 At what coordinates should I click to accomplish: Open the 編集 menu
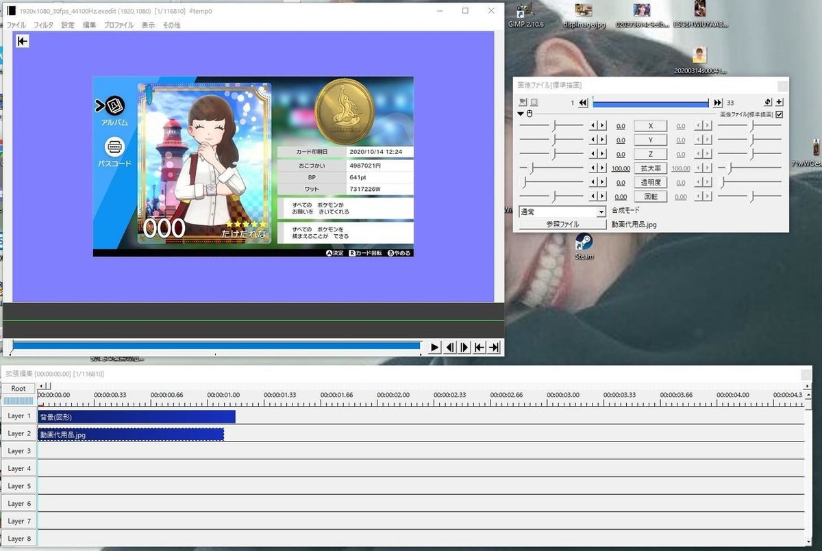[x=89, y=25]
